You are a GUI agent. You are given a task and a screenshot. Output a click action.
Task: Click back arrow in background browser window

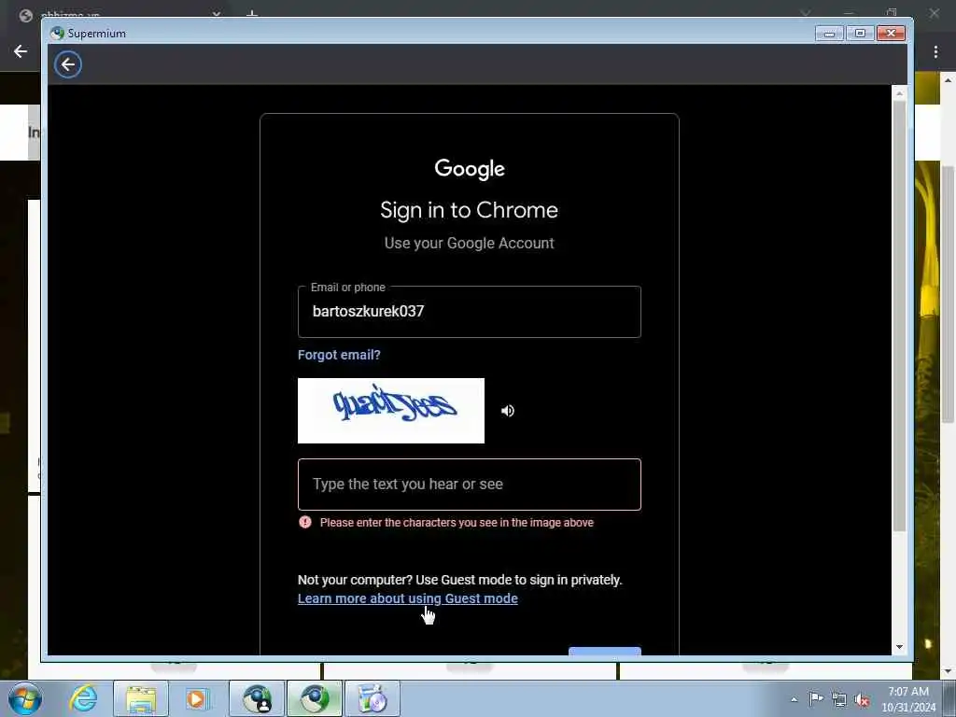(x=21, y=51)
